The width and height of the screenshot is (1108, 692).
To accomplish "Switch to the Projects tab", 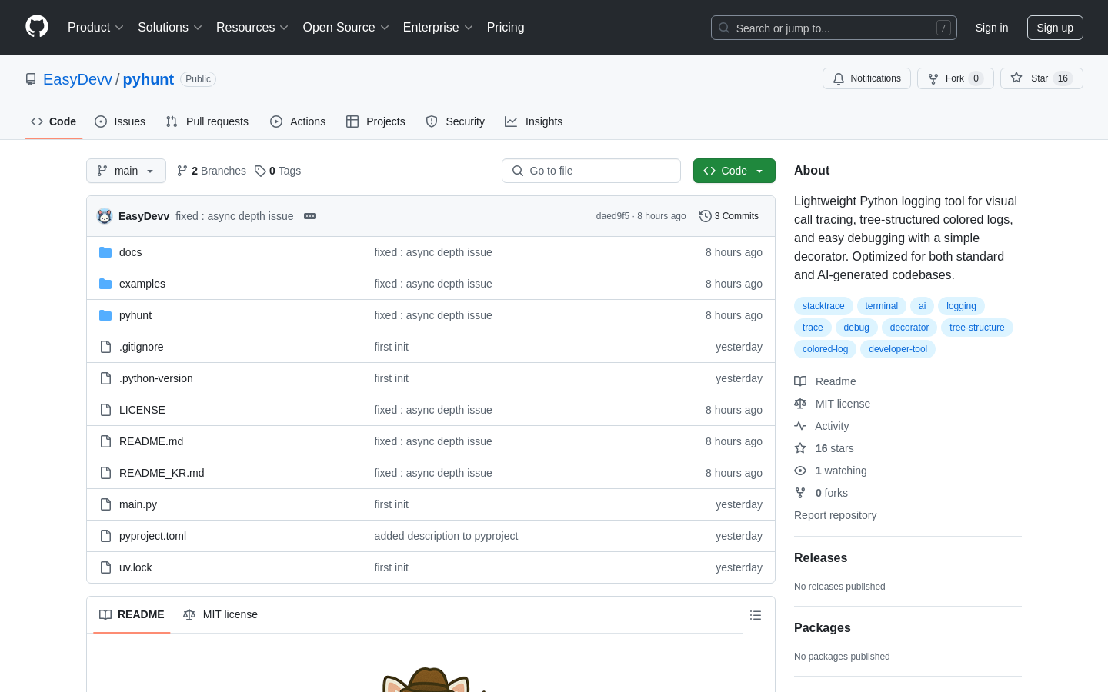I will tap(375, 121).
